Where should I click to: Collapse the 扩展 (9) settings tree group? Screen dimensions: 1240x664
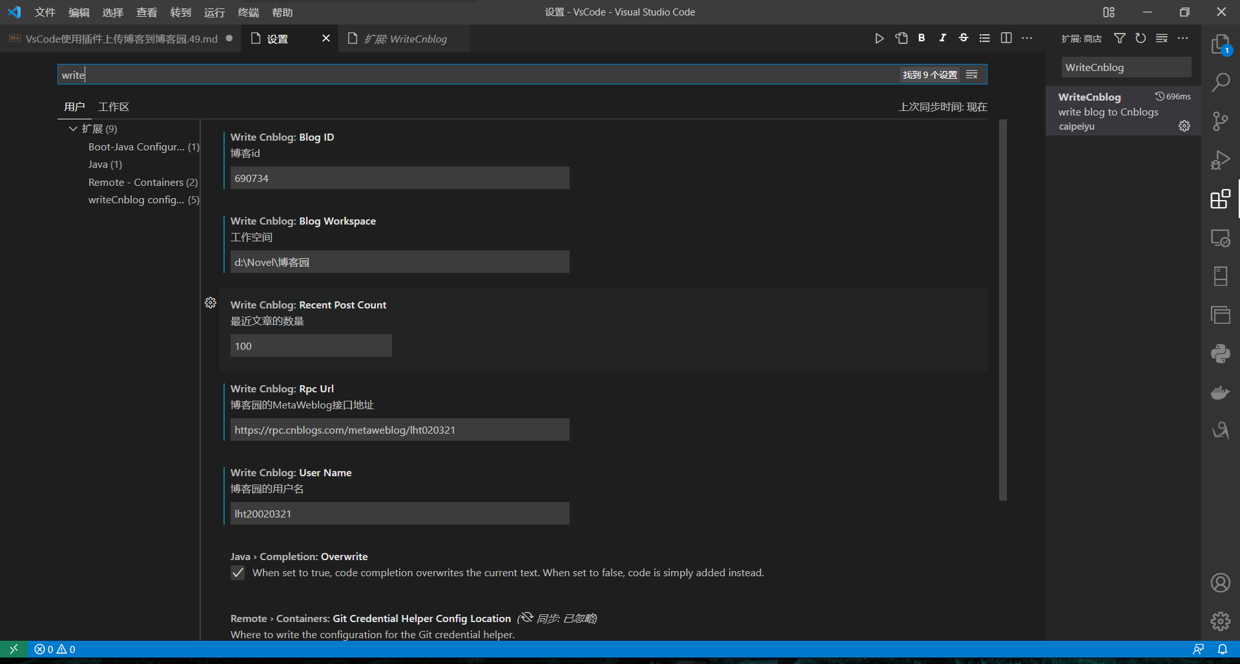(73, 129)
